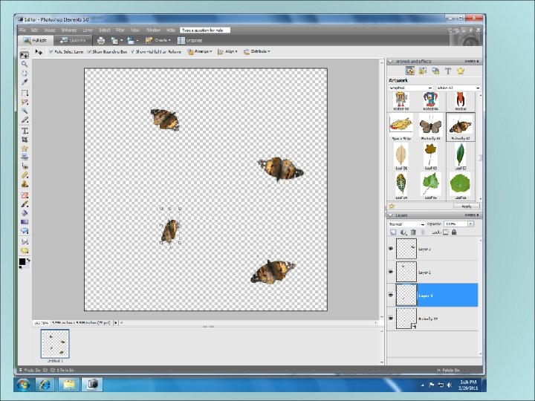Viewport: 535px width, 401px height.
Task: Select the Sponge tool
Action: tap(25, 251)
